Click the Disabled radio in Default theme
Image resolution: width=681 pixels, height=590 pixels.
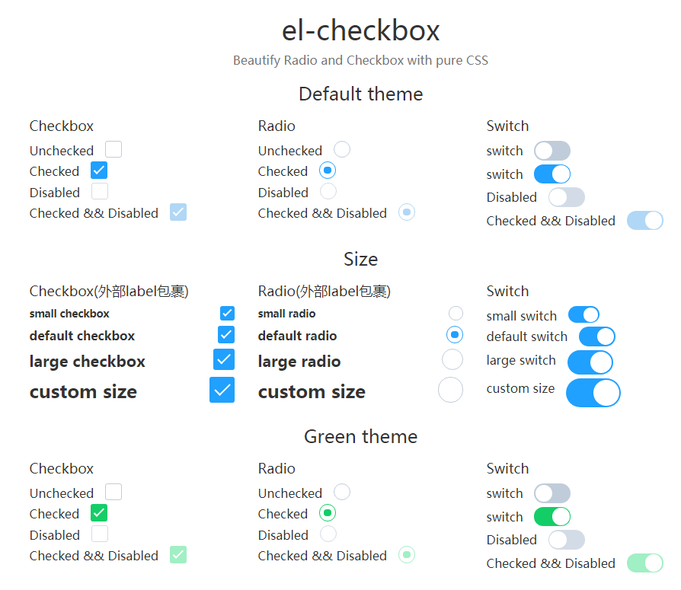click(328, 191)
